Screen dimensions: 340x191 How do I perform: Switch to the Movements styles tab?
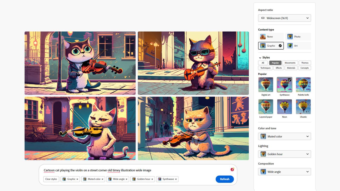pos(290,63)
